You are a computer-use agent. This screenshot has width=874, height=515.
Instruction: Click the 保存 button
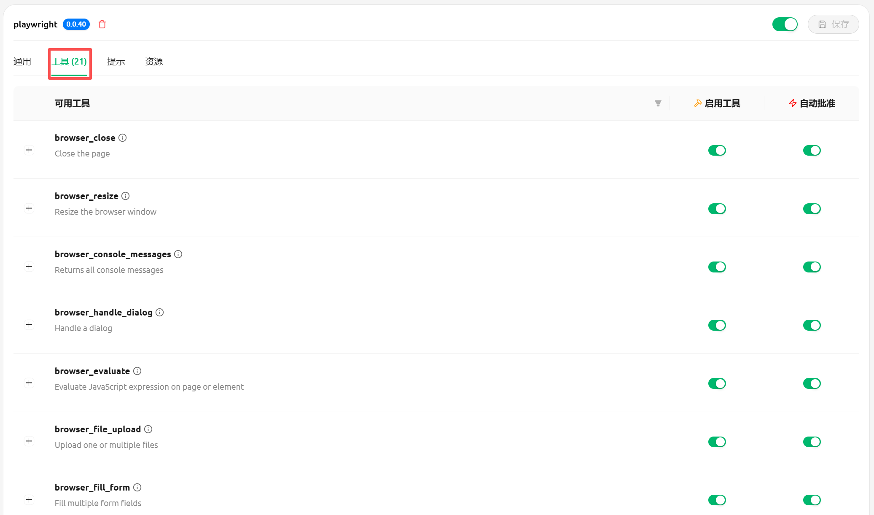click(x=833, y=24)
